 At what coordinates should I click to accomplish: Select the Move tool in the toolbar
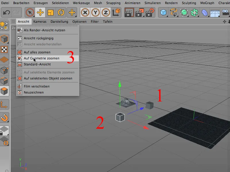[41, 11]
